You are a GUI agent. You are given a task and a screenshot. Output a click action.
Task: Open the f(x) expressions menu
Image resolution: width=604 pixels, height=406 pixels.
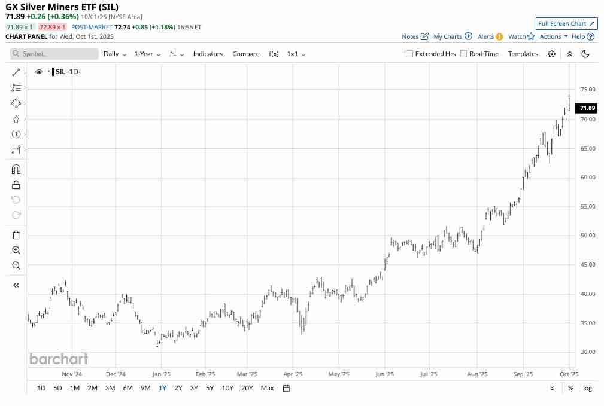pos(274,54)
